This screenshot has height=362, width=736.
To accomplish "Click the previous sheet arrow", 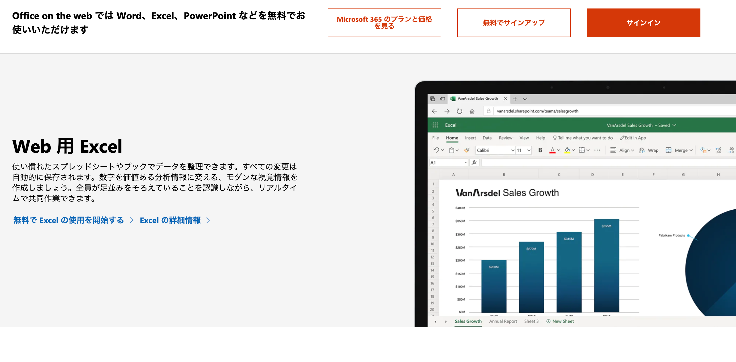I will pyautogui.click(x=435, y=321).
